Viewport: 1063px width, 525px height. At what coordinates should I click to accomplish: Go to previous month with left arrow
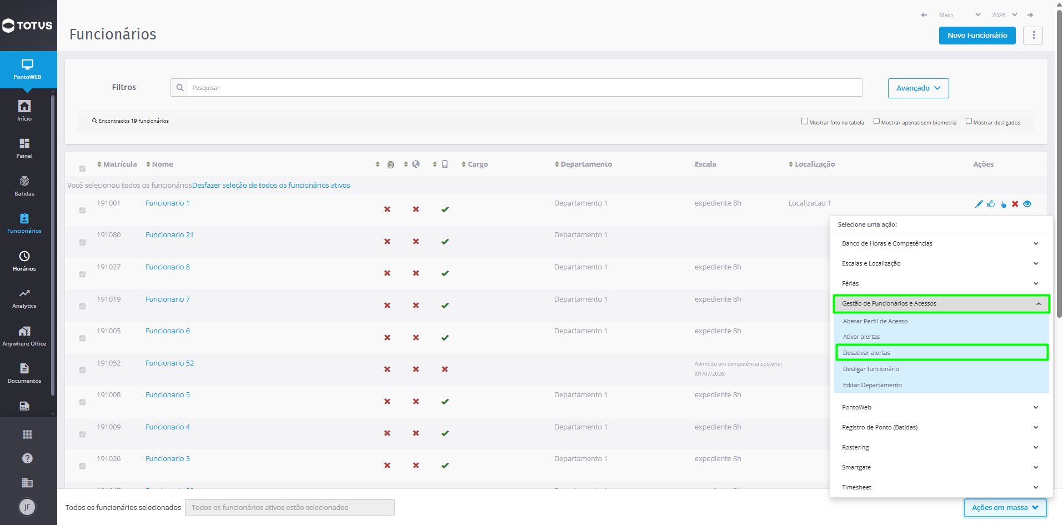(924, 15)
